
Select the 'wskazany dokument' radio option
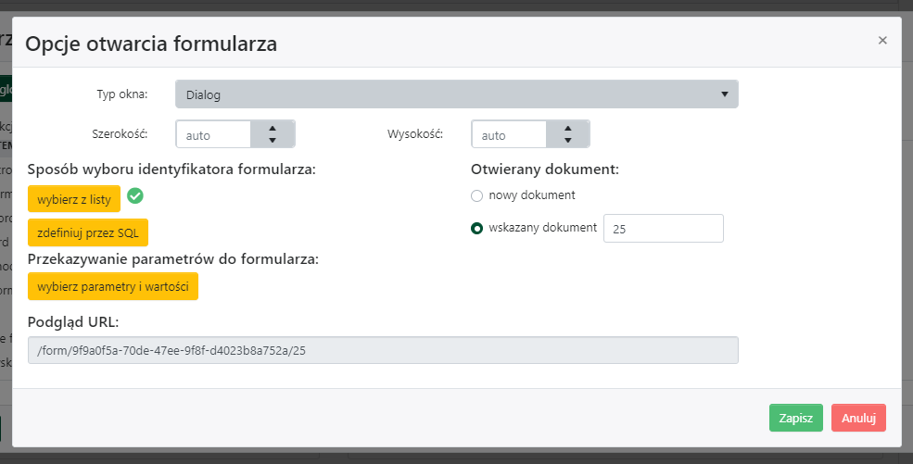coord(477,228)
